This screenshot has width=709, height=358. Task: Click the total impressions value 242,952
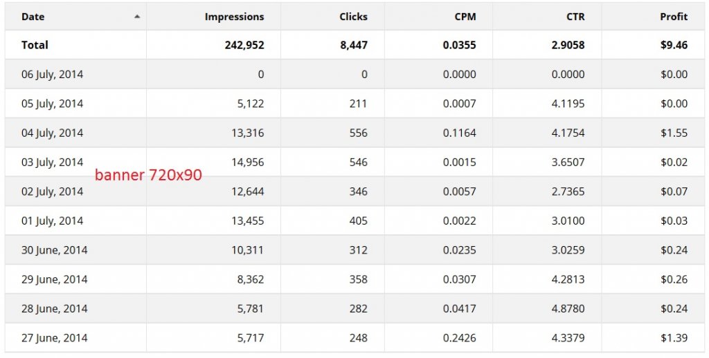244,45
